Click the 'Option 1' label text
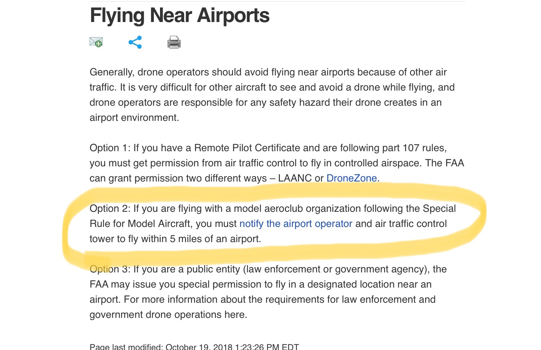Viewport: 541px width, 350px height. tap(110, 148)
